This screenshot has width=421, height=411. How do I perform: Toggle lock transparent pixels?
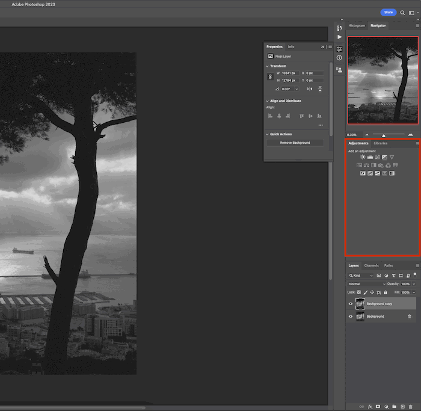[358, 292]
